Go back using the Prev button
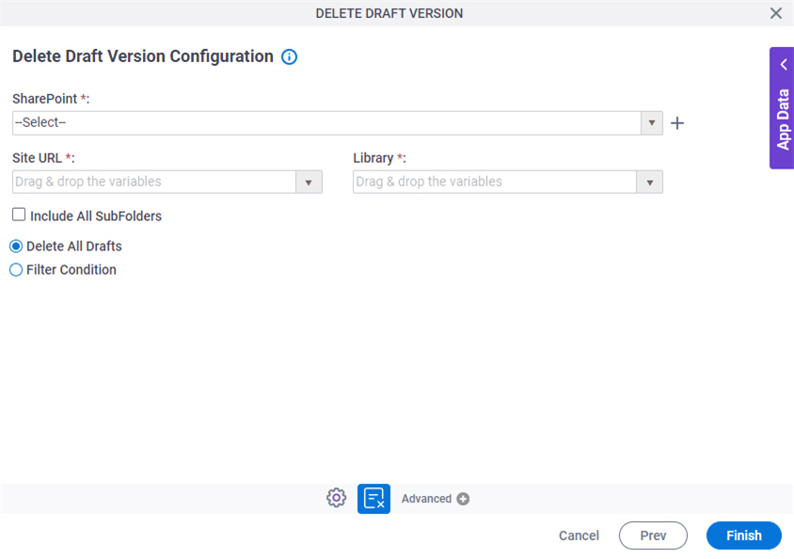 (x=653, y=535)
